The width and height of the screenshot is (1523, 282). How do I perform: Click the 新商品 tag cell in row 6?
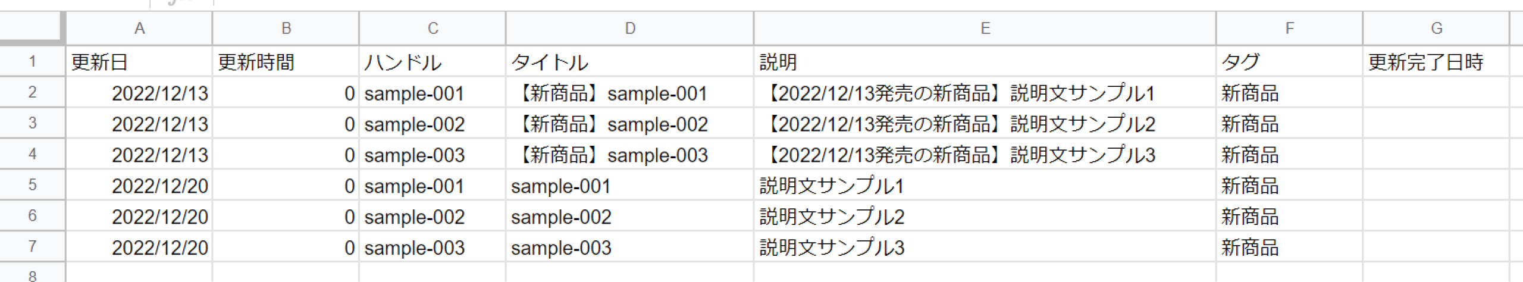coord(1289,217)
